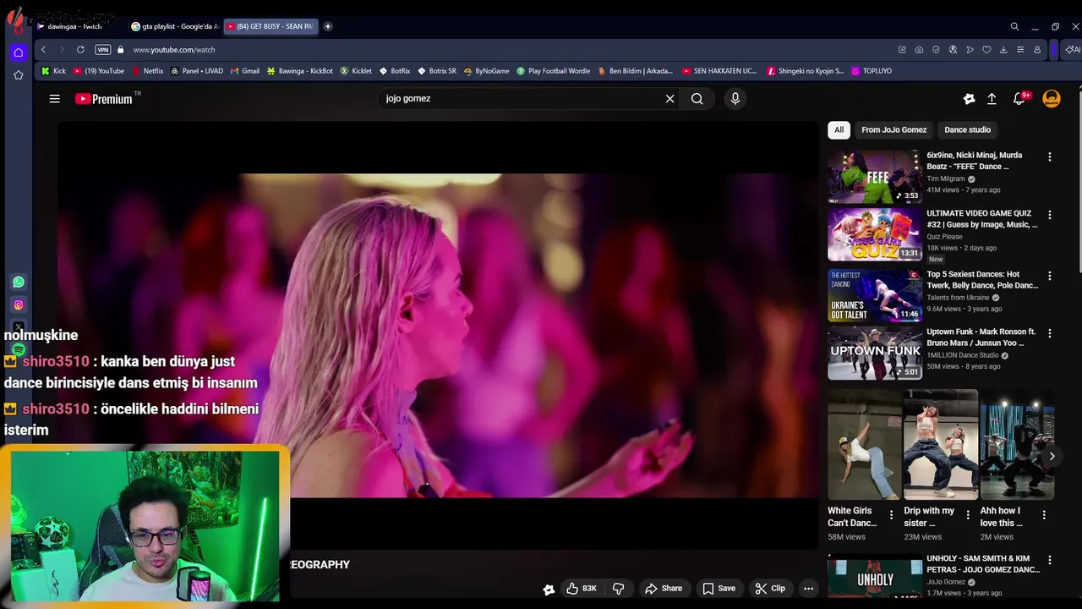This screenshot has height=609, width=1082.
Task: Open YouTube Premium perks icon near upload
Action: coord(969,99)
